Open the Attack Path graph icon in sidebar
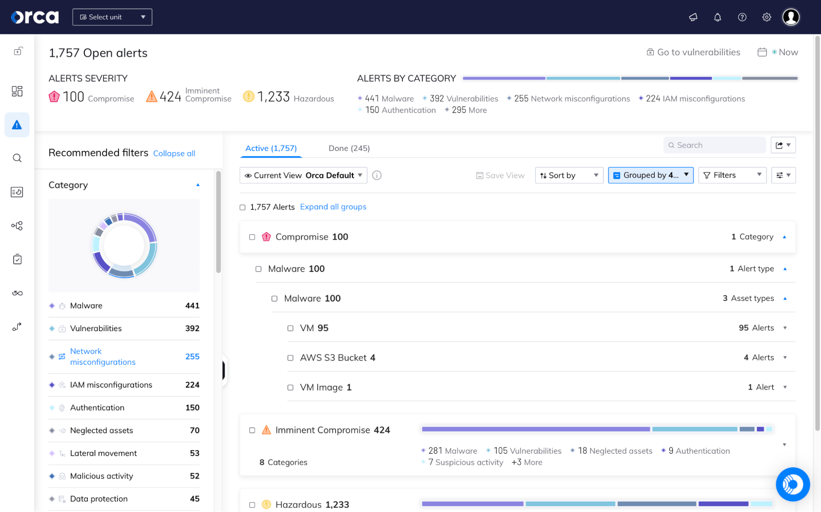821x512 pixels. click(17, 225)
